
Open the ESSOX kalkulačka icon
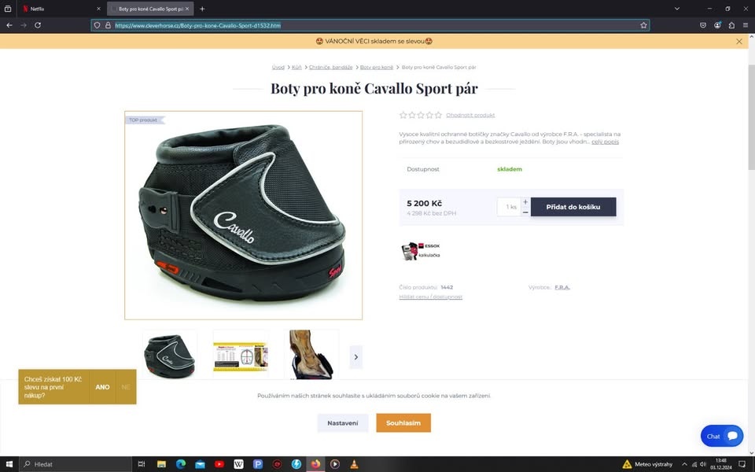(x=421, y=251)
